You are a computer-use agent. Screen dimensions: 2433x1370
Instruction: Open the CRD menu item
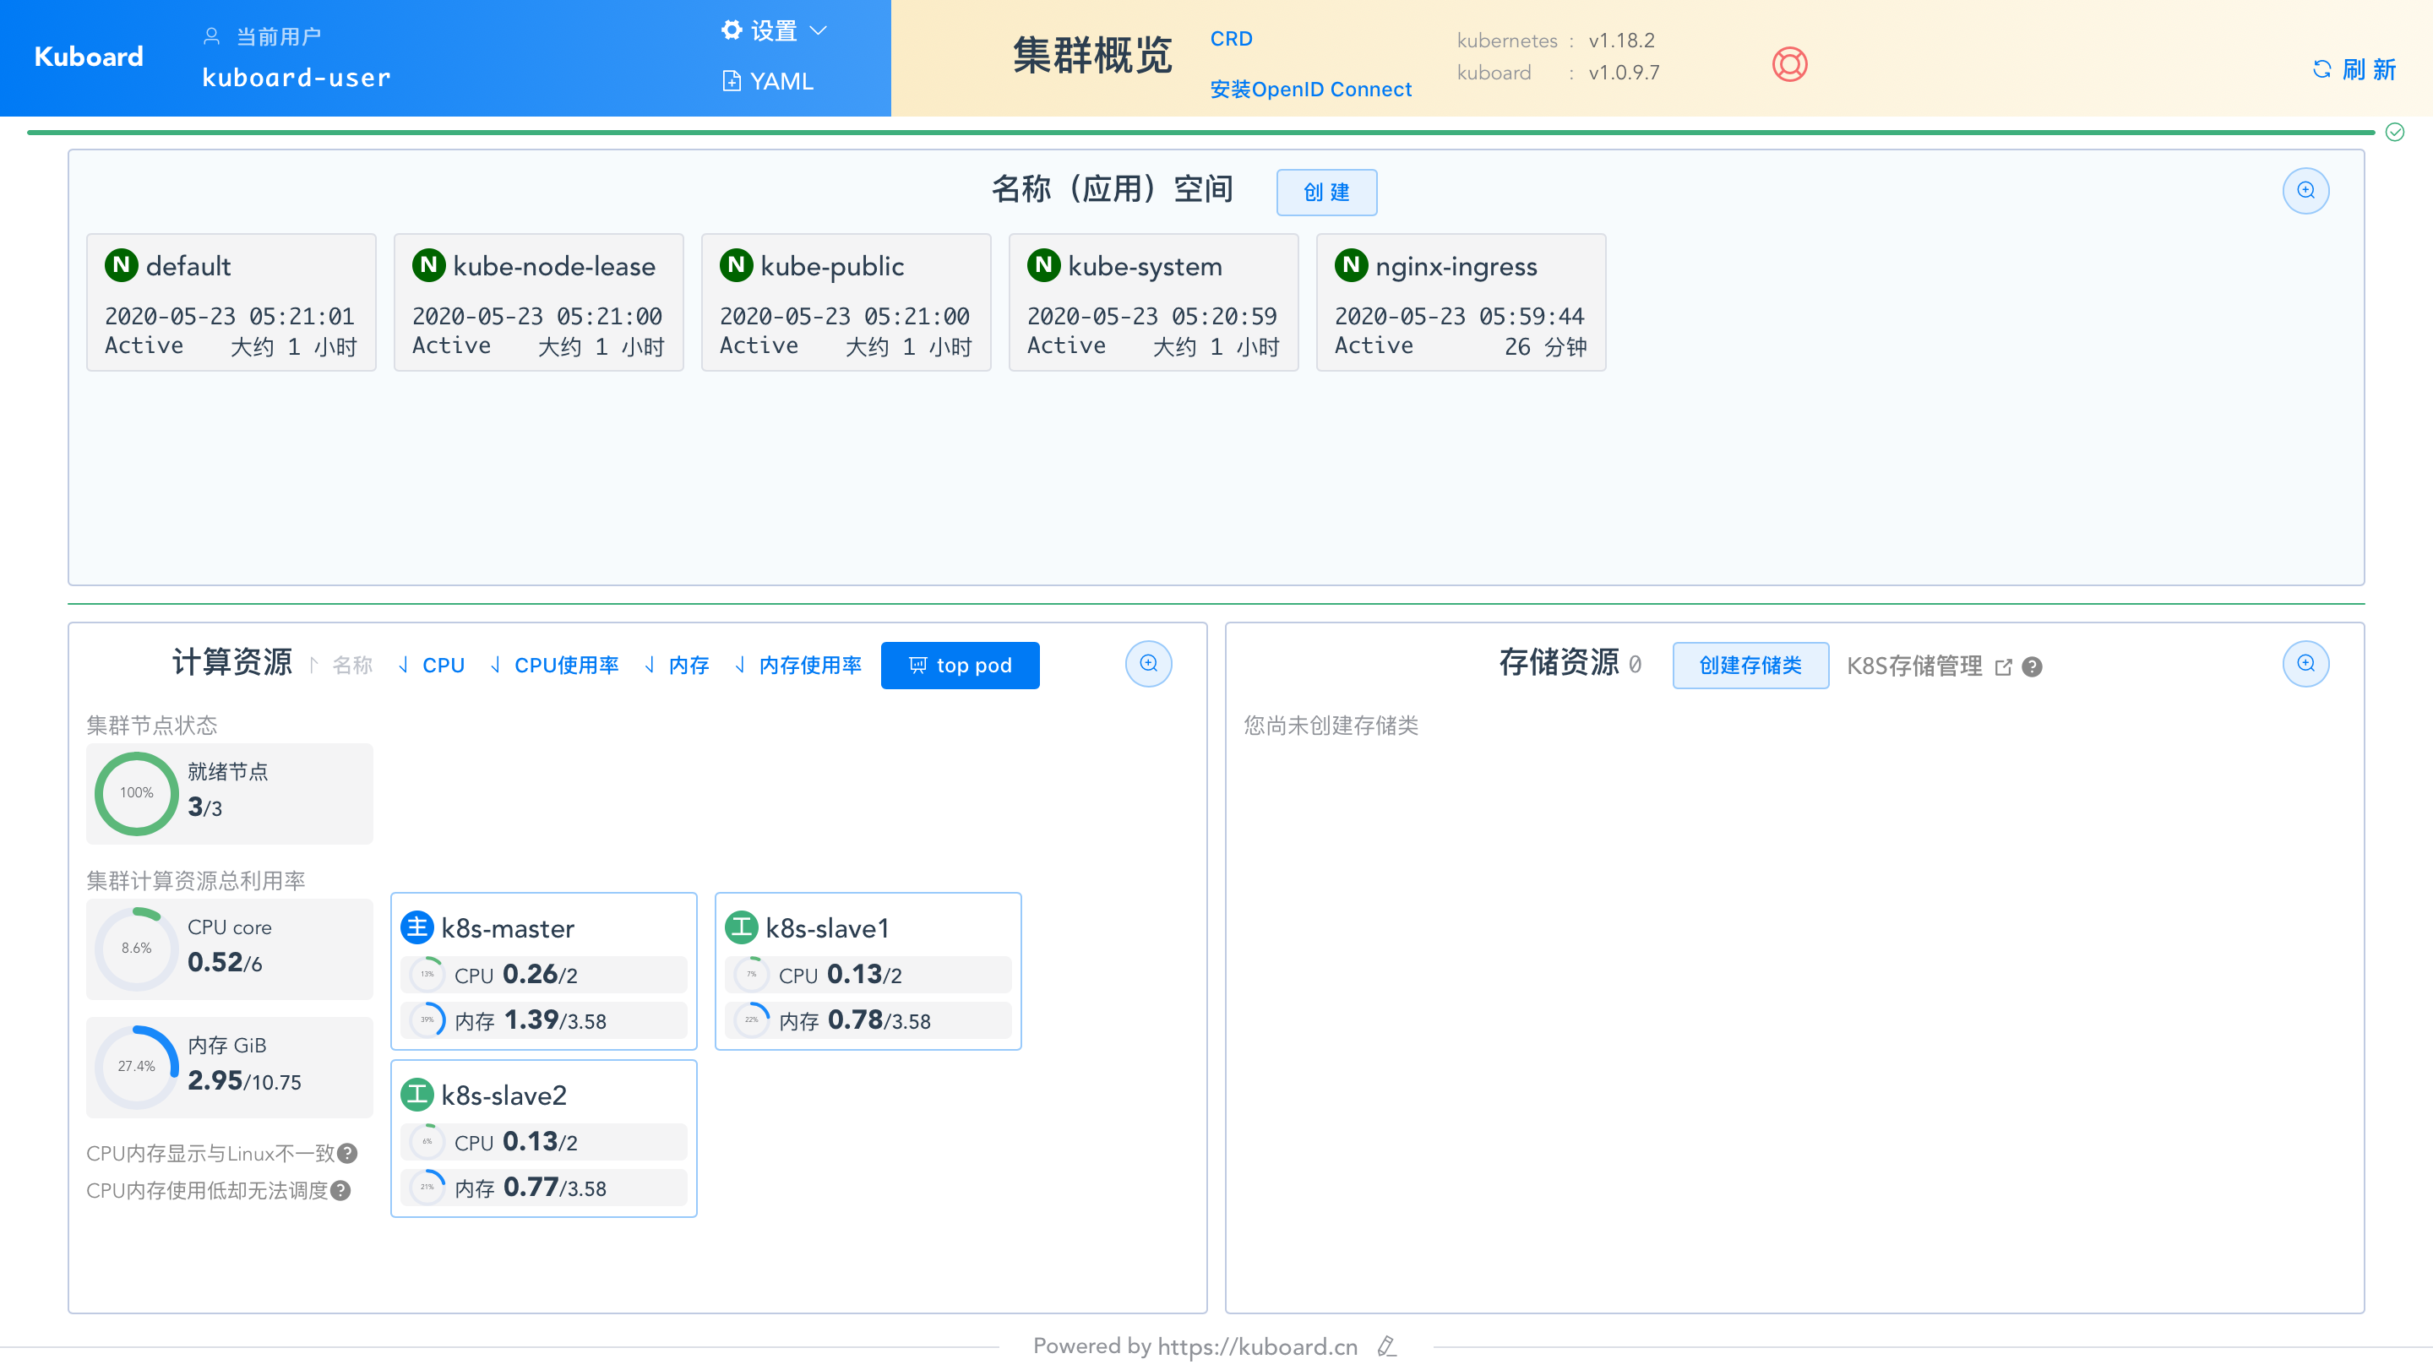tap(1231, 38)
